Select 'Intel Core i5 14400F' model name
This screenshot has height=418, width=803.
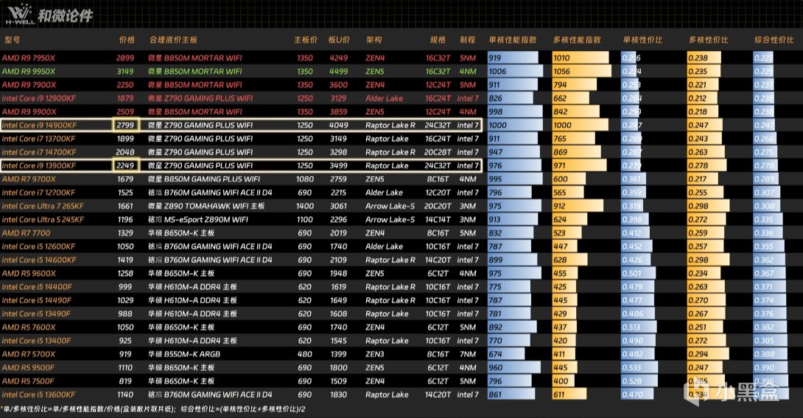coord(37,287)
